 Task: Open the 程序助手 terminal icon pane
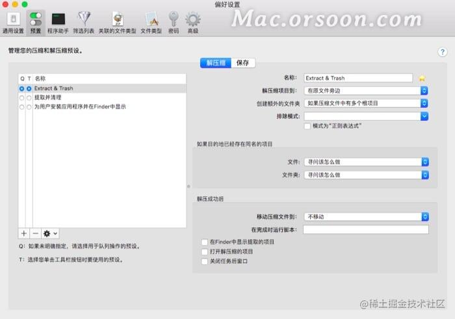coord(58,23)
